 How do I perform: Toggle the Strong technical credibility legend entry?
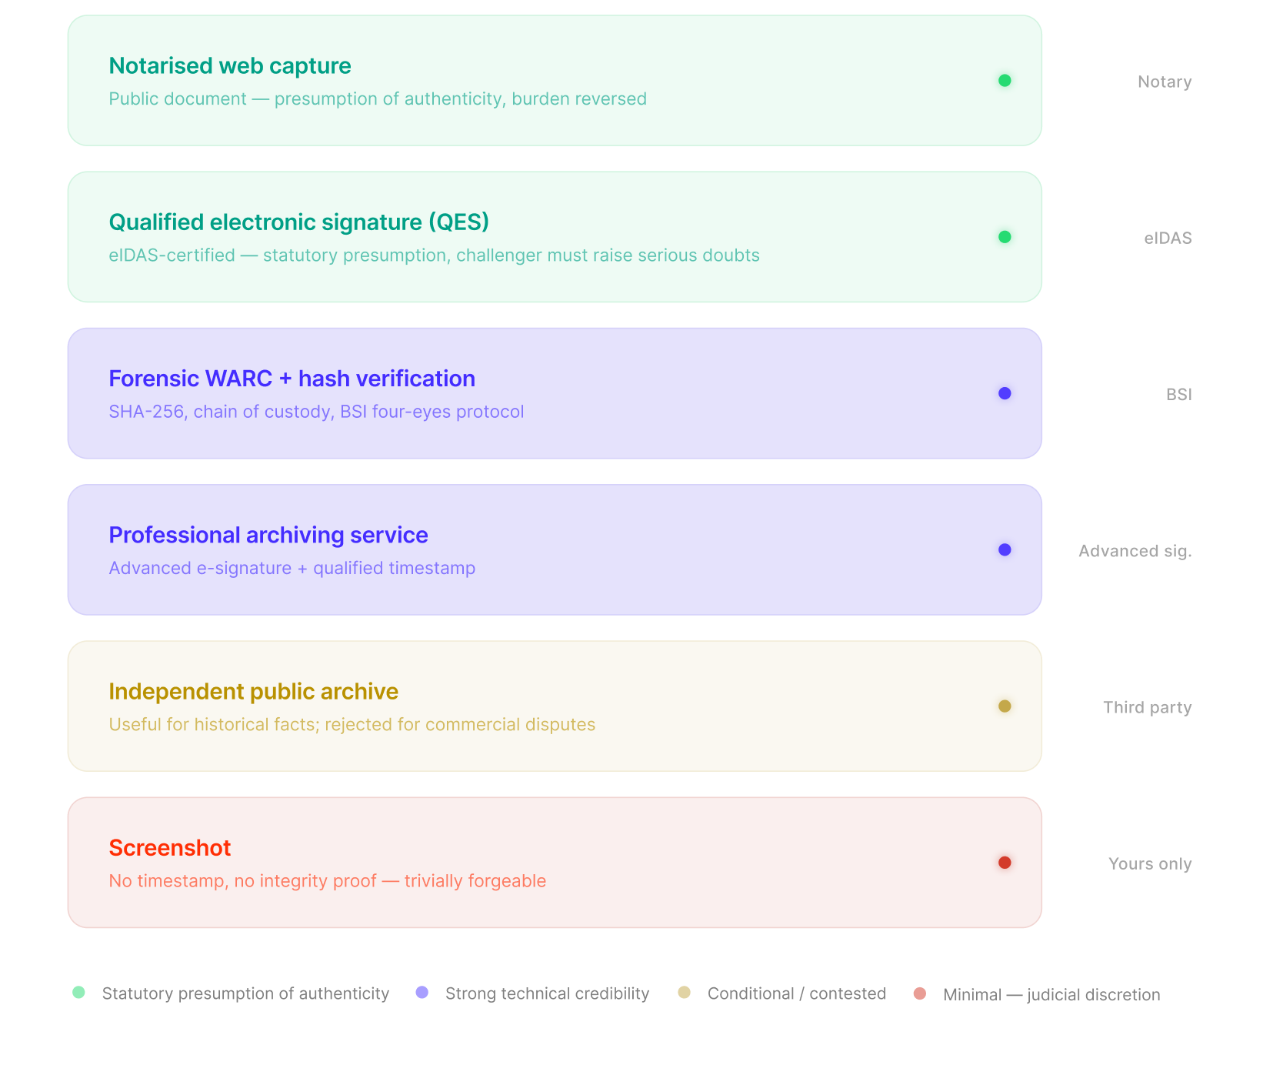pyautogui.click(x=546, y=993)
